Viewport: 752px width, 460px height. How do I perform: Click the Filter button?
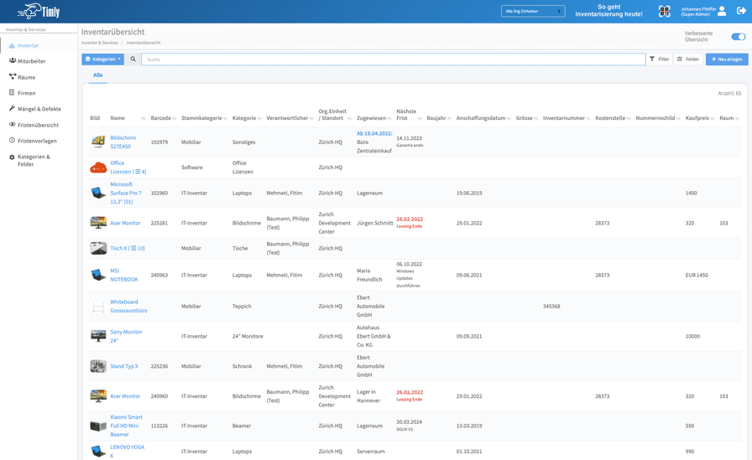pos(660,59)
